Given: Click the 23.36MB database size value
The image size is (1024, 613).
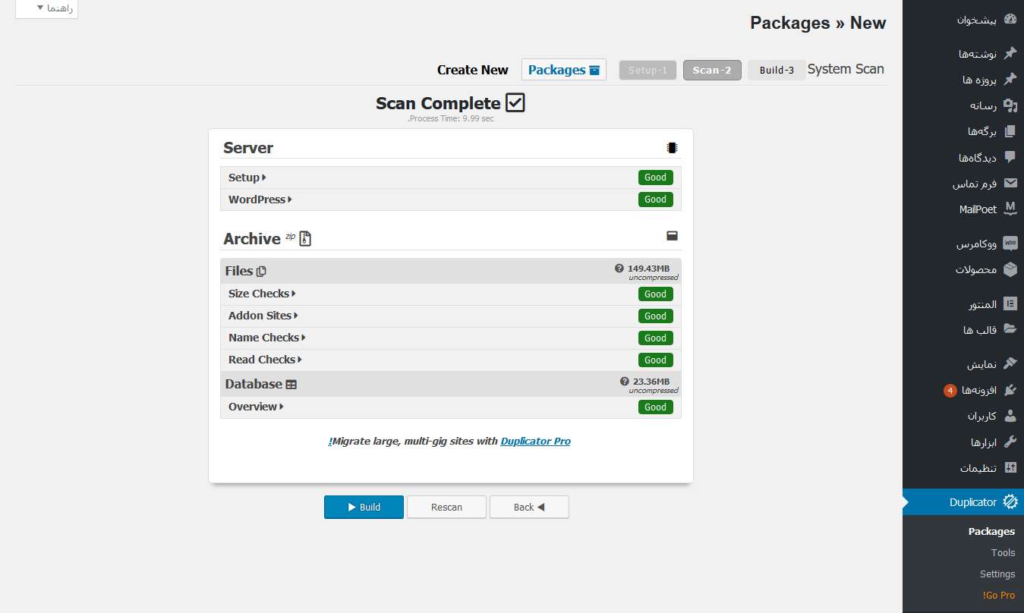Looking at the screenshot, I should pyautogui.click(x=651, y=382).
